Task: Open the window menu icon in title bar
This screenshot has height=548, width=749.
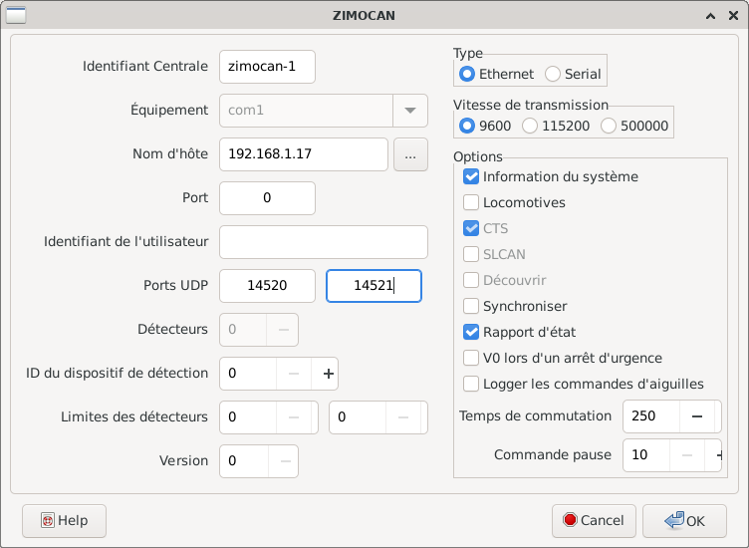Action: [16, 16]
